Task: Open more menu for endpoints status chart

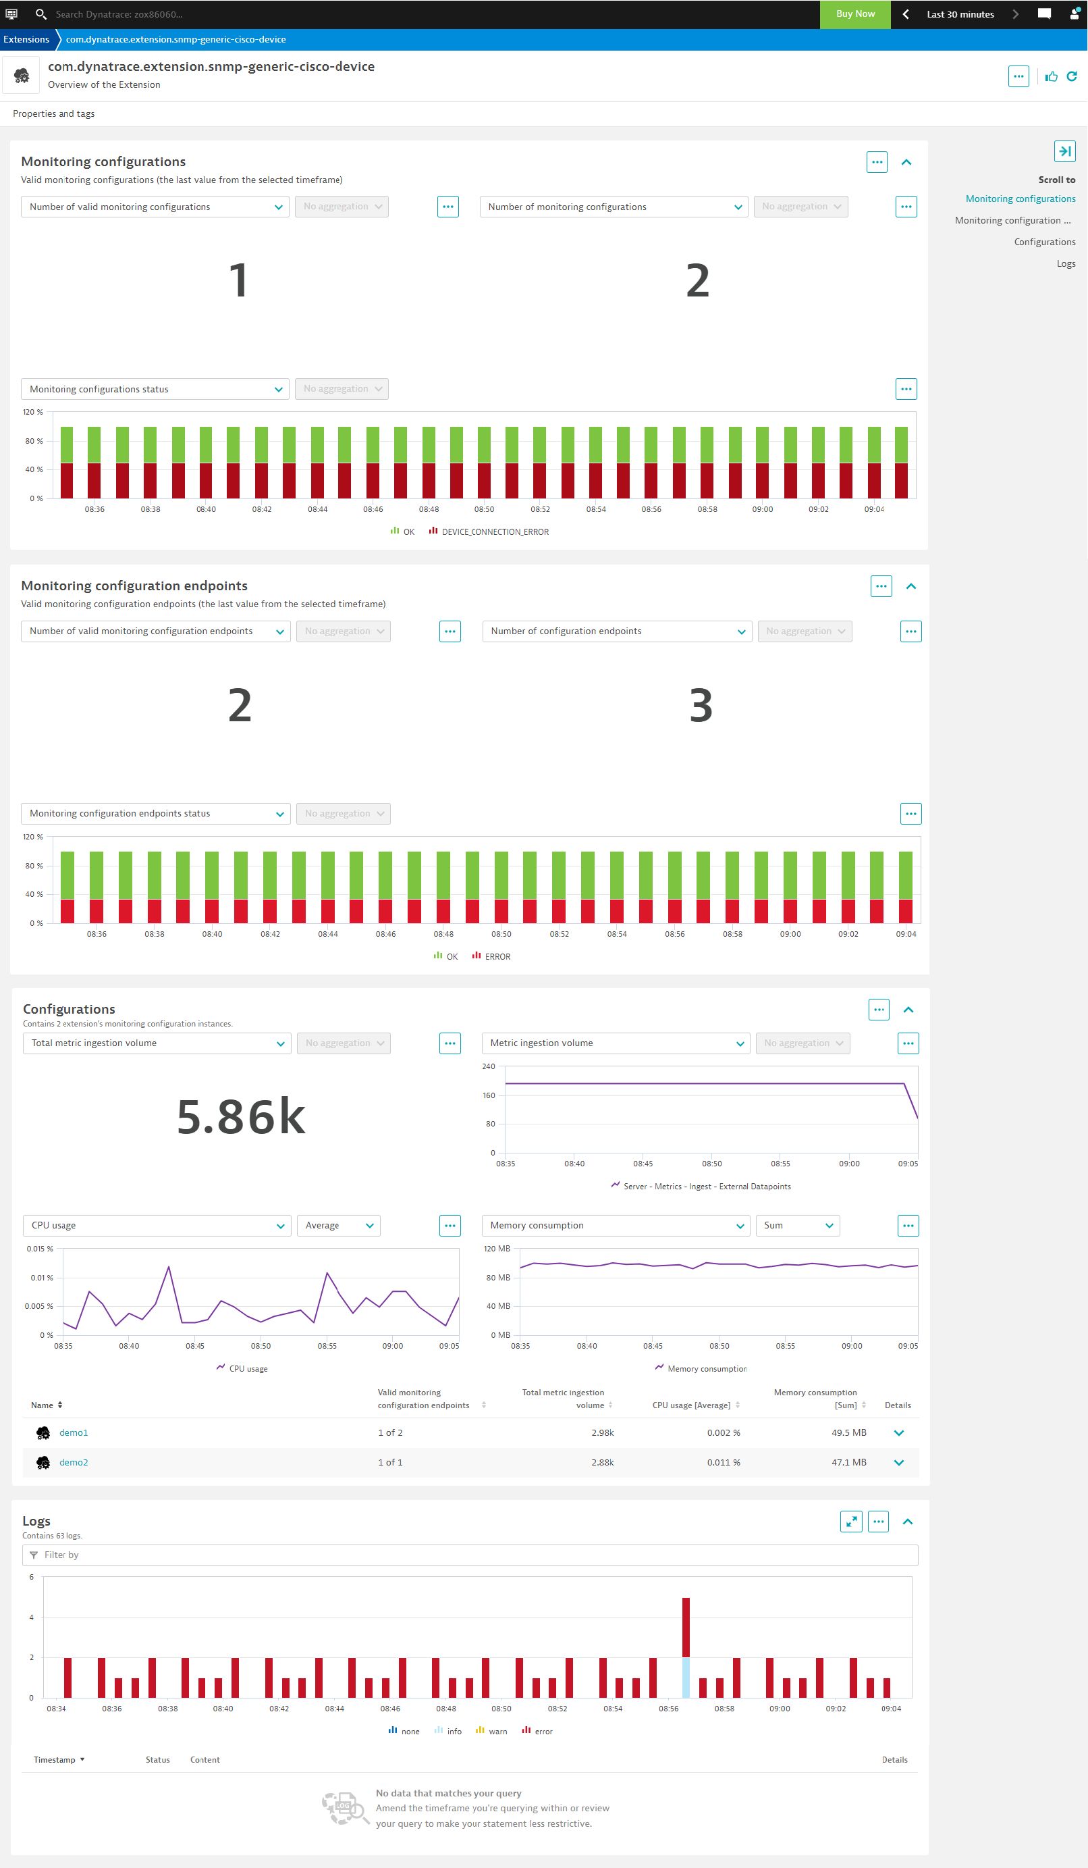Action: pyautogui.click(x=911, y=814)
